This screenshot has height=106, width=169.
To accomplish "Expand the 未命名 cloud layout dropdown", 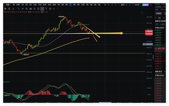I will click(x=137, y=5).
